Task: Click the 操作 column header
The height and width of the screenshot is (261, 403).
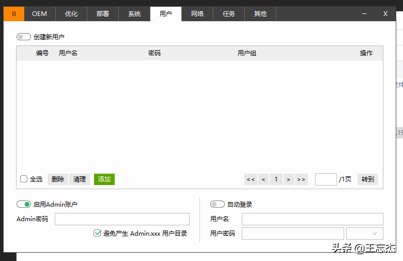Action: (x=366, y=53)
